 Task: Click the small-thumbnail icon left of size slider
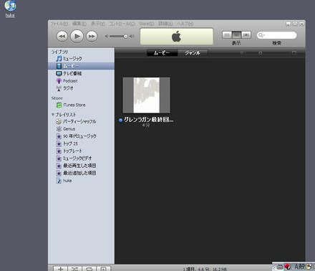(242, 53)
